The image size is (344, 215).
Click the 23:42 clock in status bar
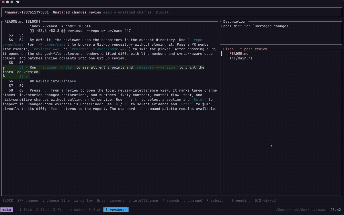coord(336,210)
